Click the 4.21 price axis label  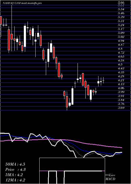[121, 80]
